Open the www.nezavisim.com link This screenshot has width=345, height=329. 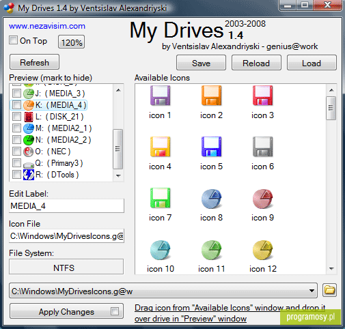click(47, 26)
